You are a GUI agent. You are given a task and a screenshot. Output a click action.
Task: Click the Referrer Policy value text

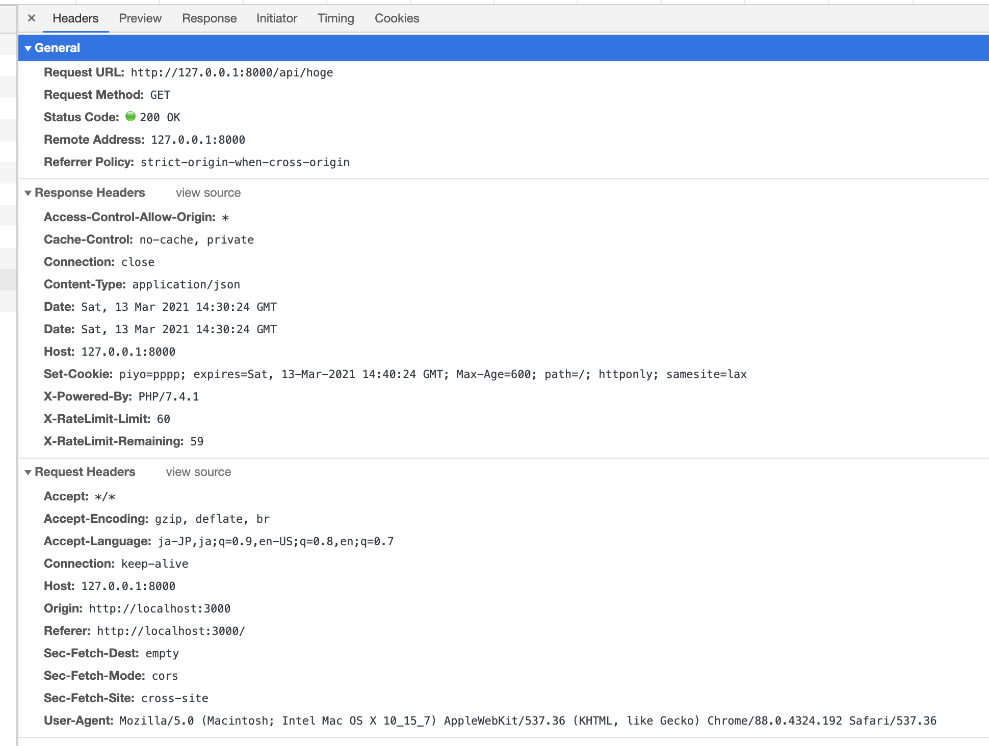pyautogui.click(x=245, y=162)
